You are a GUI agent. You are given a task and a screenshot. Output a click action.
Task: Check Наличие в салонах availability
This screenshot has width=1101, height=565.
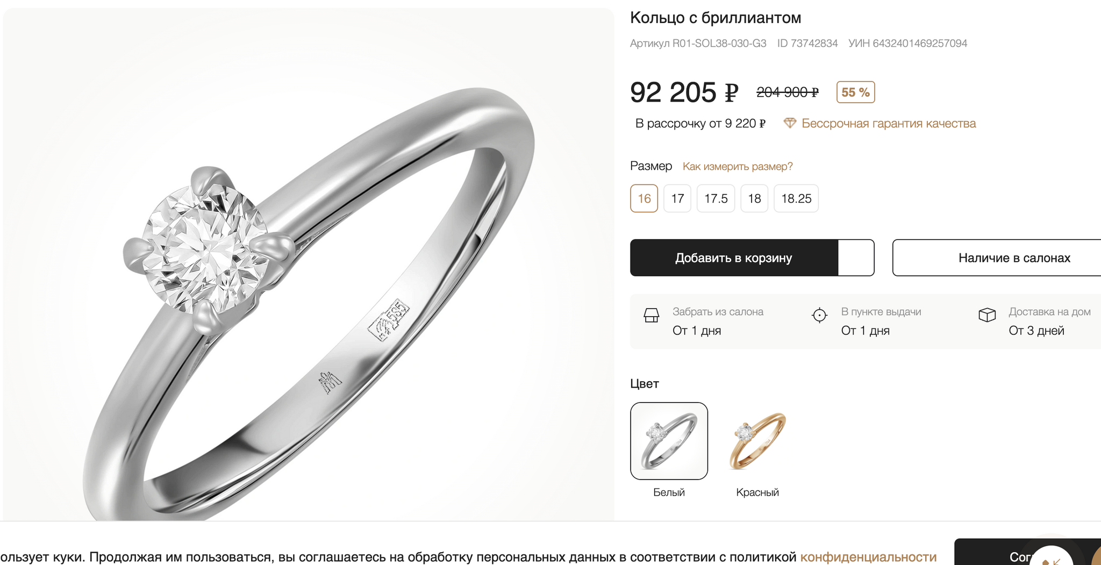(997, 258)
